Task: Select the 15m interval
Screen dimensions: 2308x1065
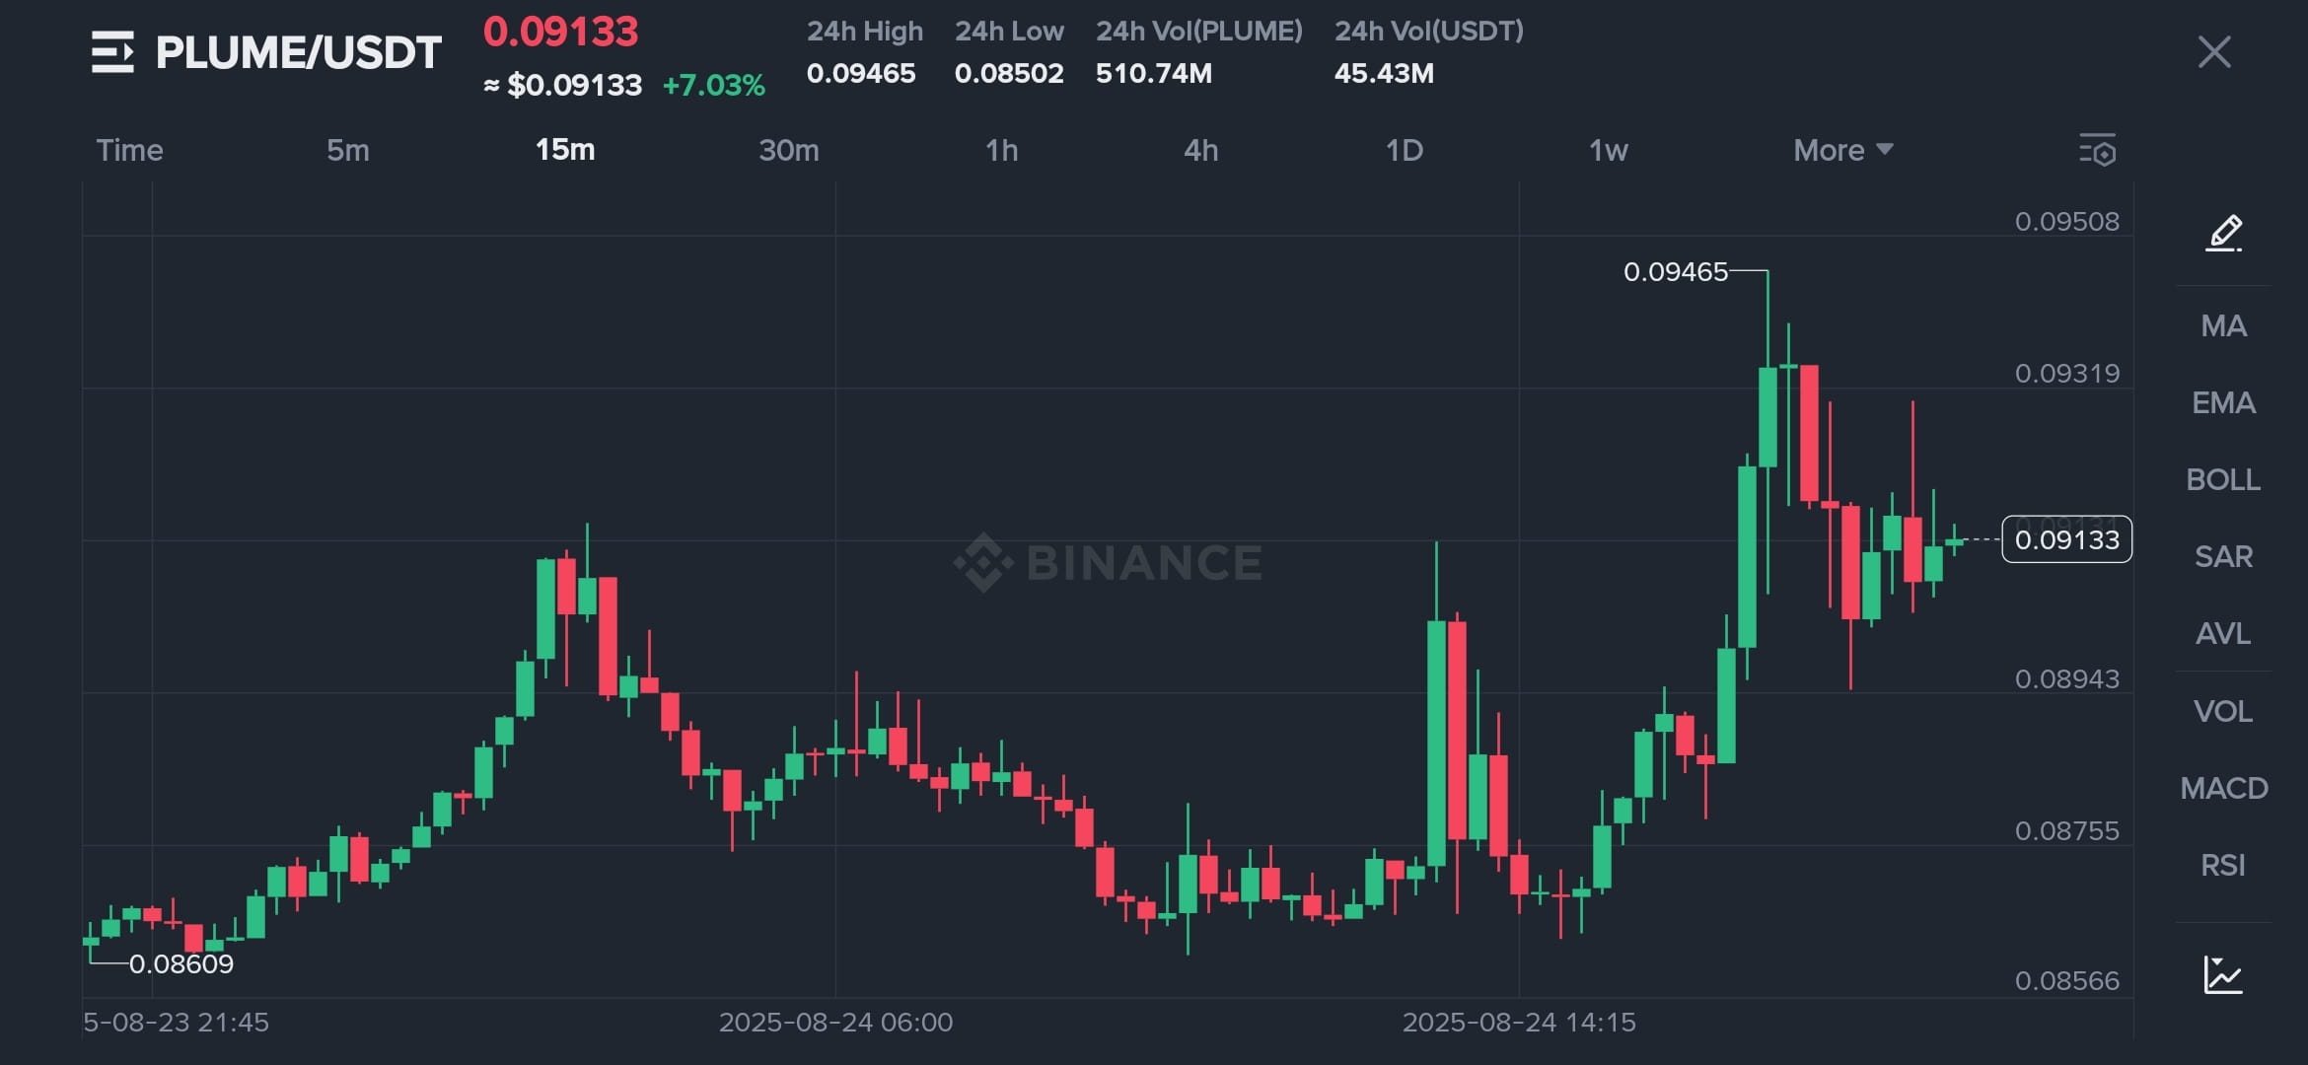Action: click(x=565, y=150)
